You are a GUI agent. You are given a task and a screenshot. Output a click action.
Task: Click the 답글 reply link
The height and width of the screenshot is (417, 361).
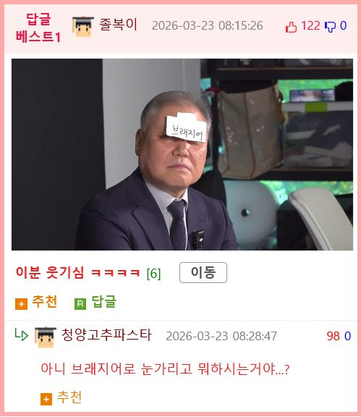(x=104, y=302)
